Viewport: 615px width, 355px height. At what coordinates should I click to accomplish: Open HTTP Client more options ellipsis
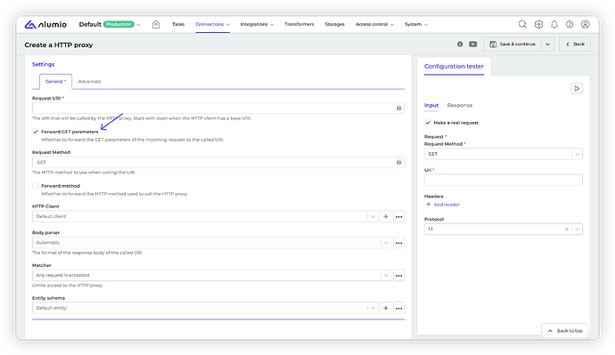point(399,216)
